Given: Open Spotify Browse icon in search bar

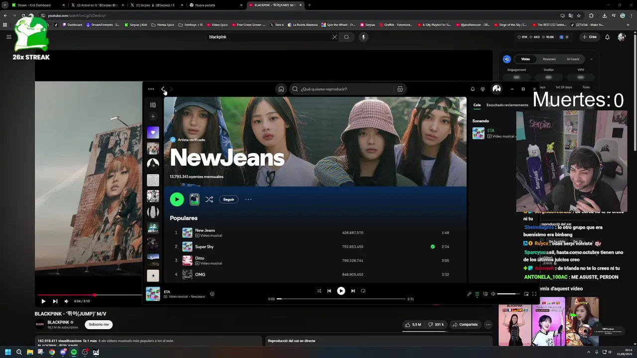Looking at the screenshot, I should (x=400, y=89).
